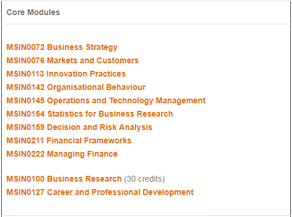Screen dimensions: 292x217
Task: Open MSIN0142 Organisational Behaviour module
Action: [x=76, y=88]
